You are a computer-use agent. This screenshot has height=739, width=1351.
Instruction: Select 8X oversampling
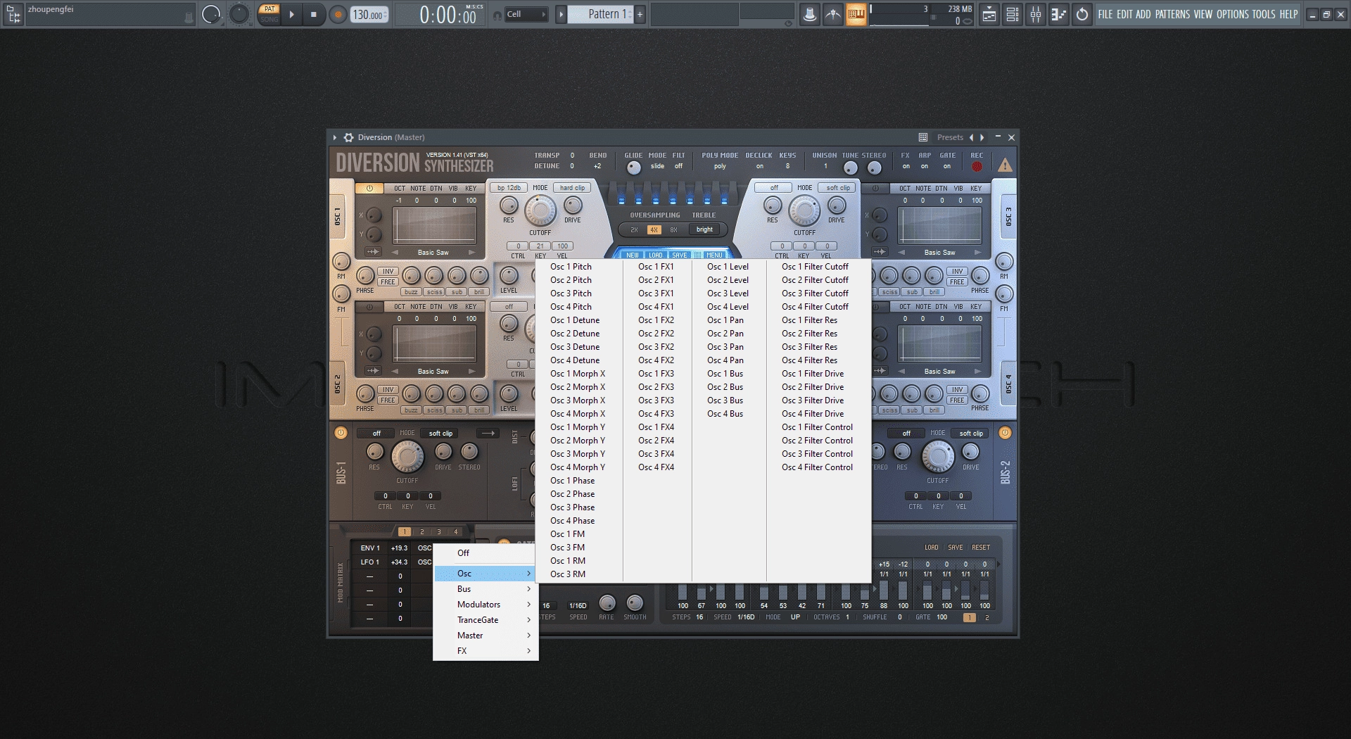pos(673,229)
